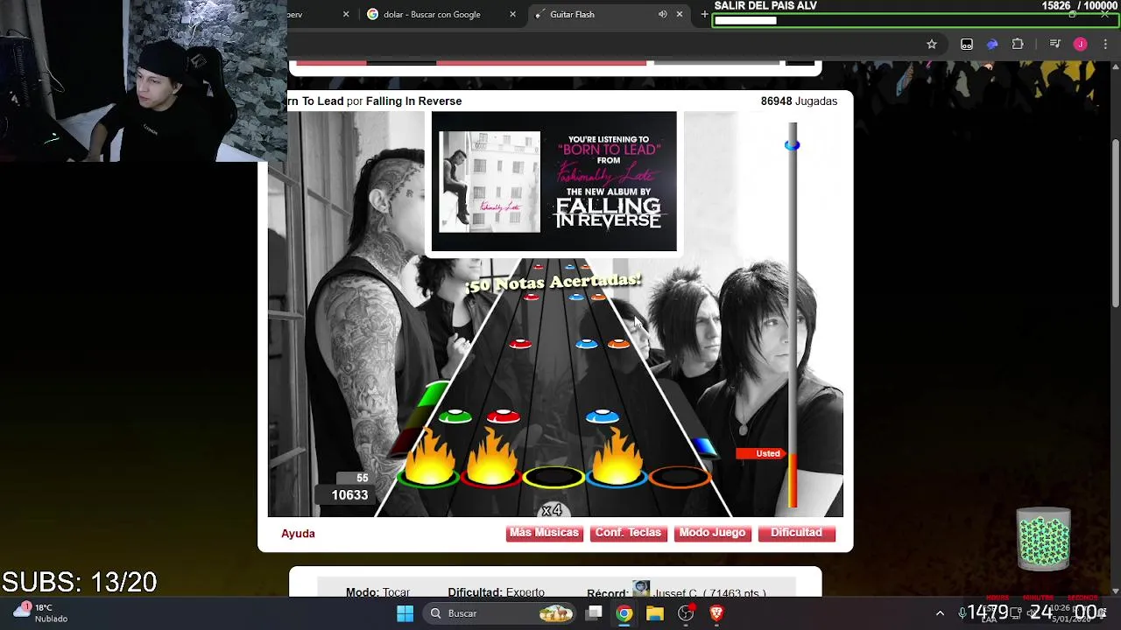1121x630 pixels.
Task: Click the green fret button on the guitar track
Action: 429,478
